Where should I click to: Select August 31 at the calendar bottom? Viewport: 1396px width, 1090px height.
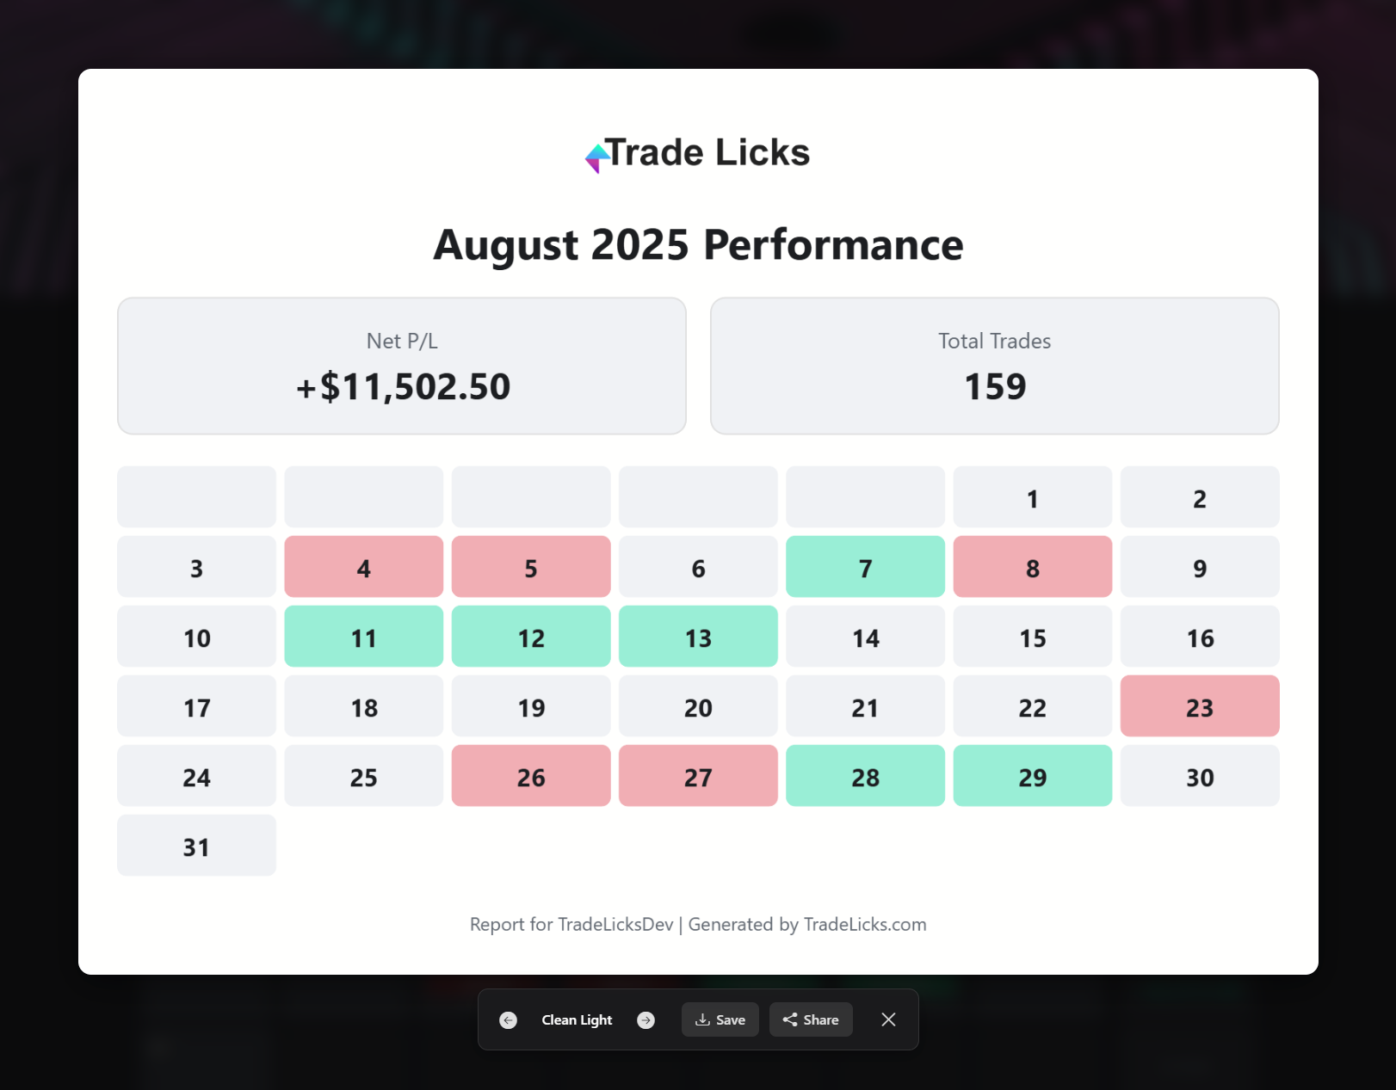tap(196, 846)
